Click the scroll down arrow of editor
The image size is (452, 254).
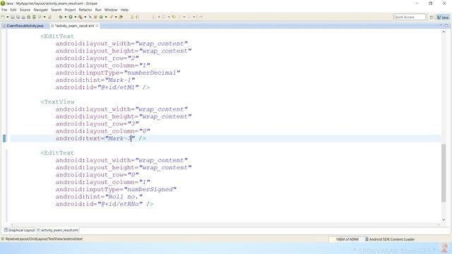[444, 220]
